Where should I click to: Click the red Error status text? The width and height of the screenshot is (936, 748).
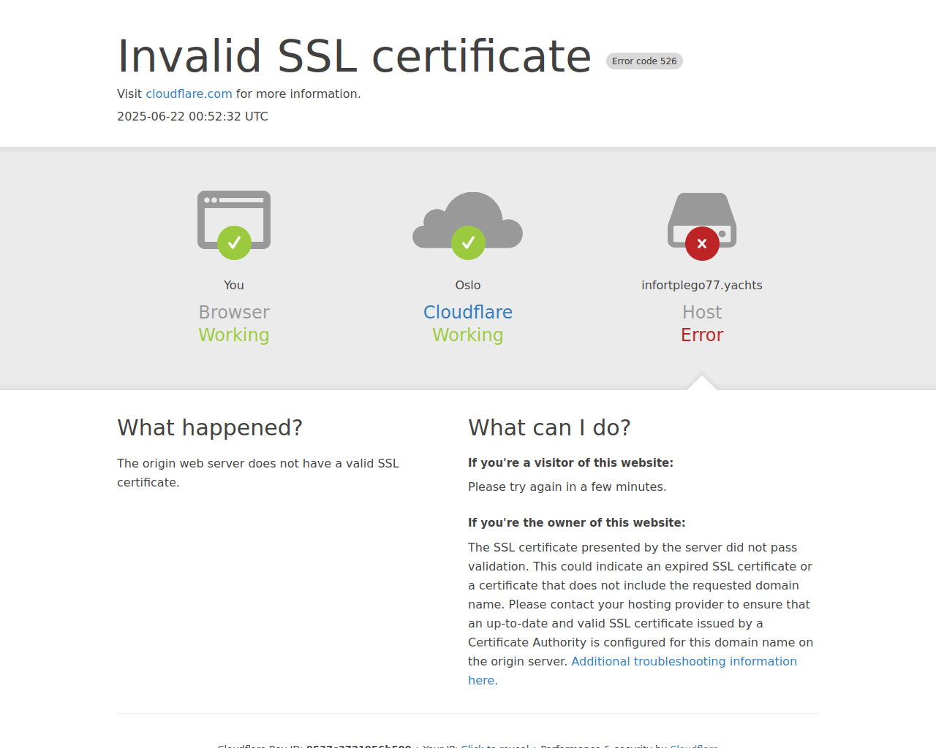coord(702,335)
